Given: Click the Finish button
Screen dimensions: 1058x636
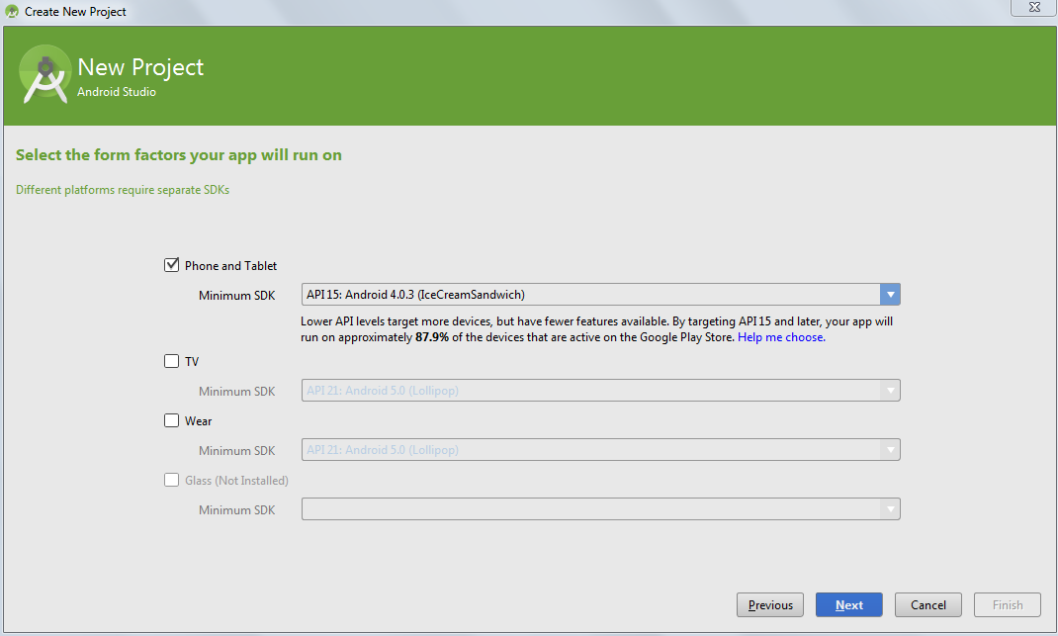Looking at the screenshot, I should coord(1008,604).
